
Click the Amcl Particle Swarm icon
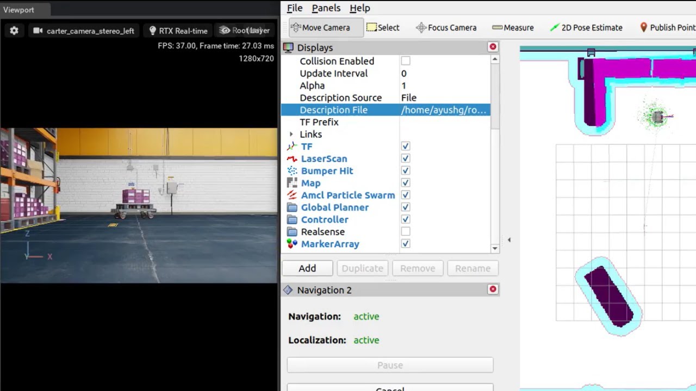(292, 195)
